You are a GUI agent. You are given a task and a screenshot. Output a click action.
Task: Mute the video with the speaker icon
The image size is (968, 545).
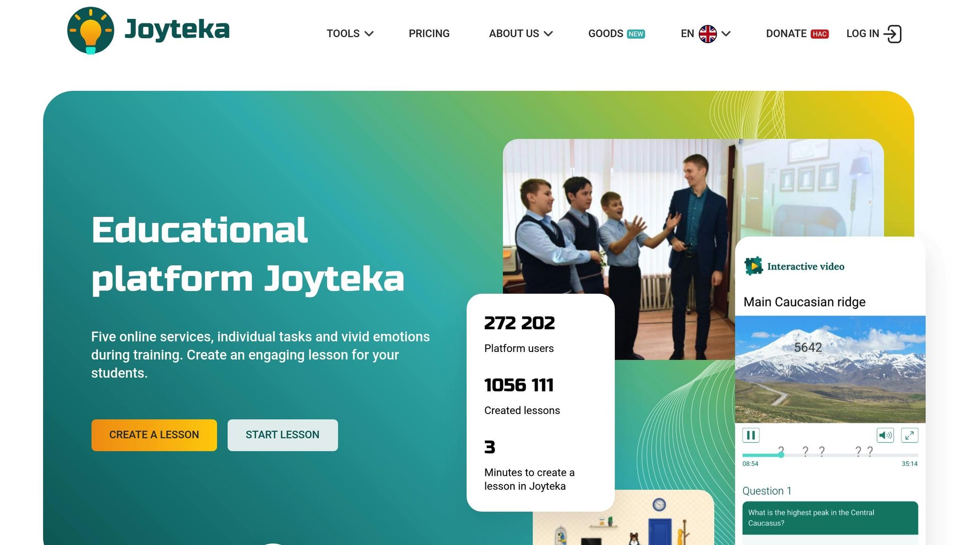(885, 435)
